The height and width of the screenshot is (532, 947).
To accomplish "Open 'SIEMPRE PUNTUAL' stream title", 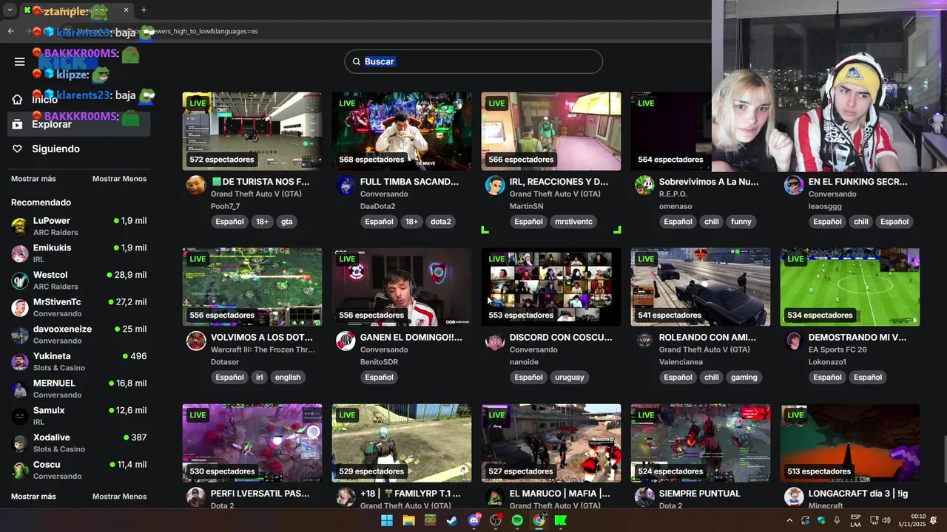I will (700, 494).
